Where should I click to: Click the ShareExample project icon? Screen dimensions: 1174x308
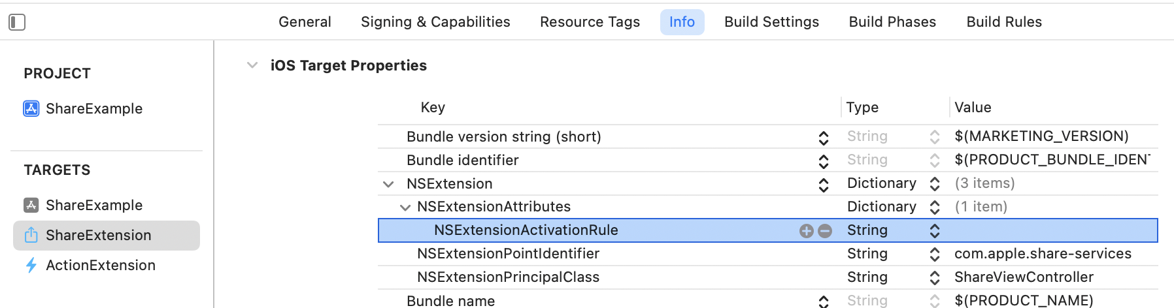click(x=31, y=108)
